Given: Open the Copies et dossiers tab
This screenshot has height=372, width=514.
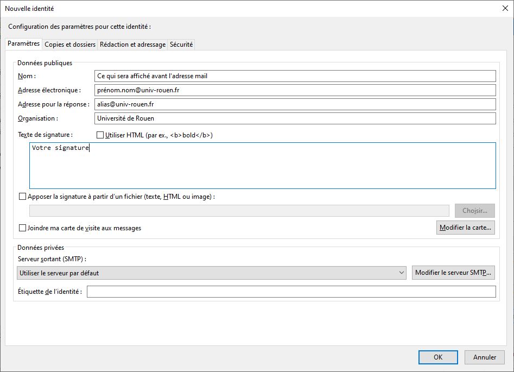Looking at the screenshot, I should click(70, 45).
